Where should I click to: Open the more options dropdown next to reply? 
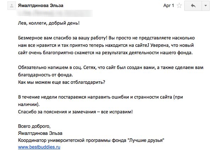(x=206, y=6)
